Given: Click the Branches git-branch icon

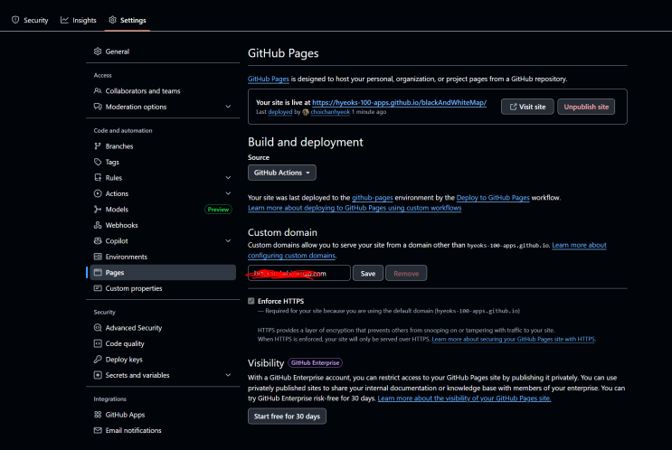Looking at the screenshot, I should click(98, 146).
